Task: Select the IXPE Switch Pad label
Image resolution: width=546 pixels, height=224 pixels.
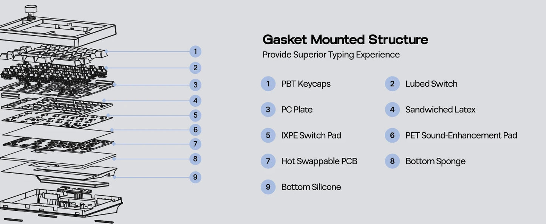Action: (x=311, y=135)
